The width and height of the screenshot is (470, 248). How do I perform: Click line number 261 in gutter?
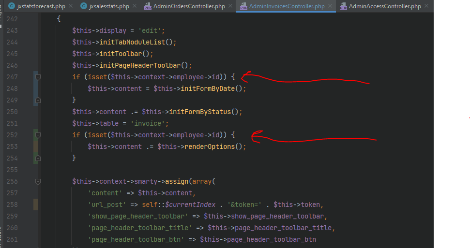tap(12, 240)
